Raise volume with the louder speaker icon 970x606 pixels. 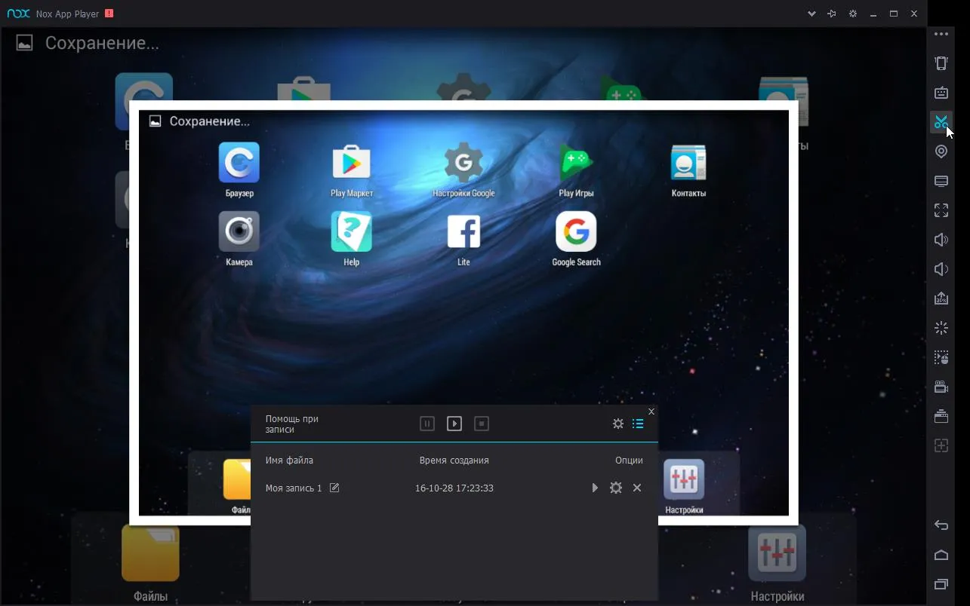pos(941,240)
